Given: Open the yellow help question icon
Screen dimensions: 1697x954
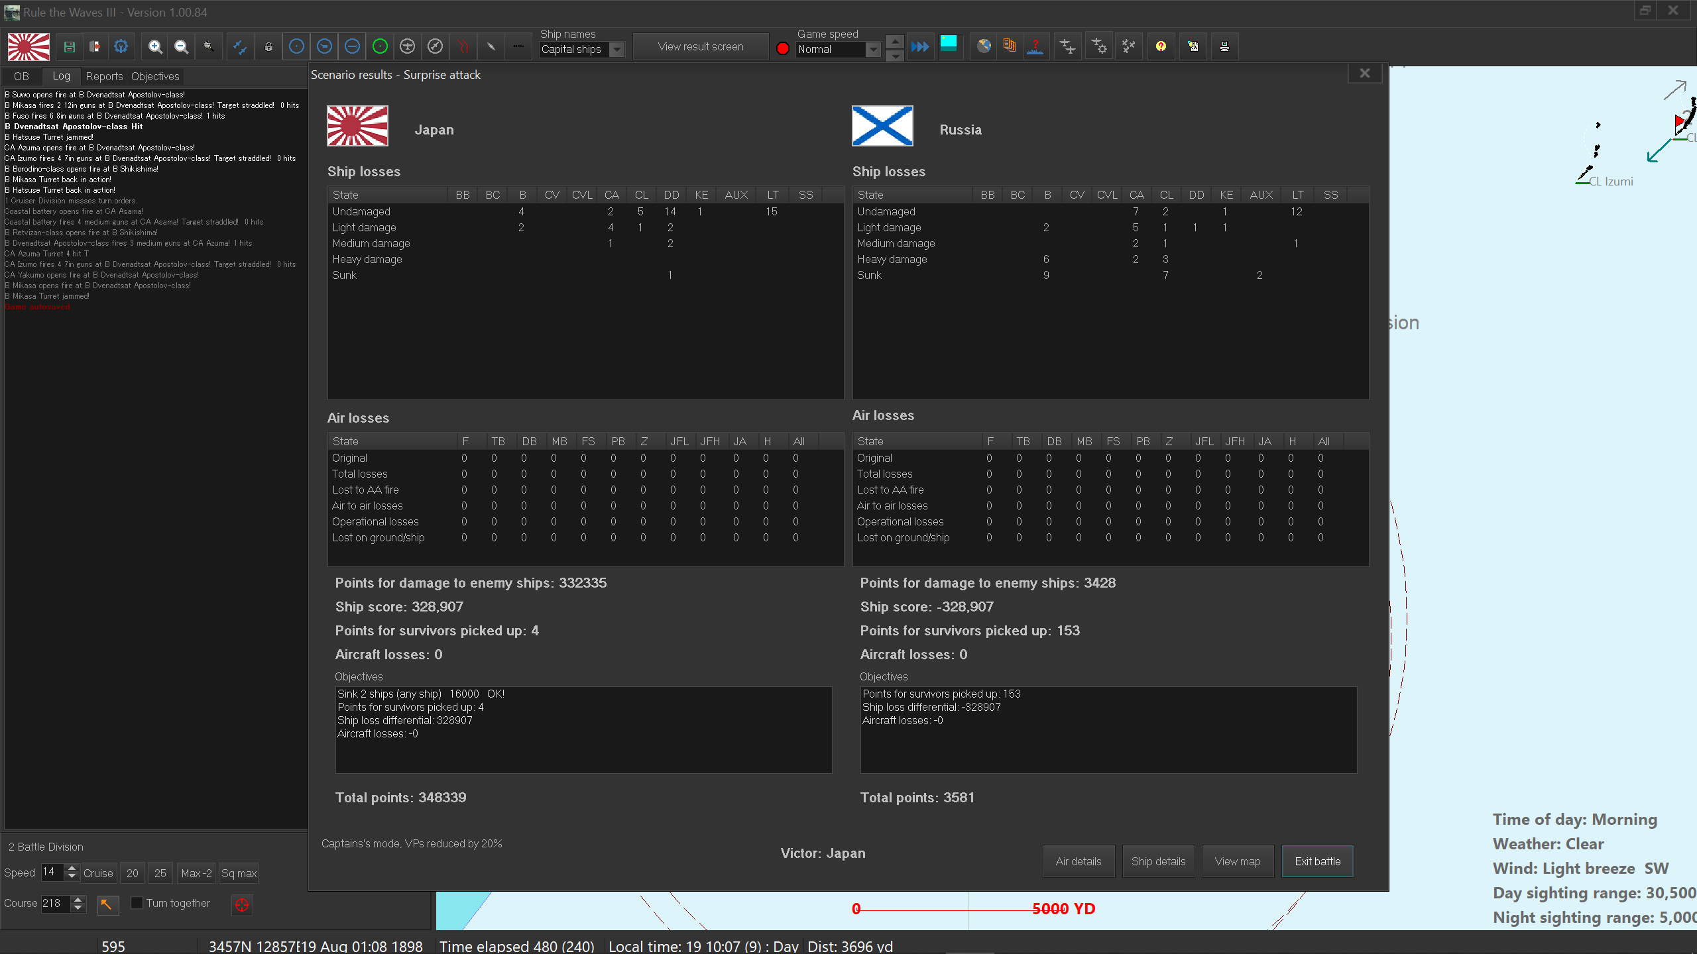Looking at the screenshot, I should pyautogui.click(x=1161, y=46).
